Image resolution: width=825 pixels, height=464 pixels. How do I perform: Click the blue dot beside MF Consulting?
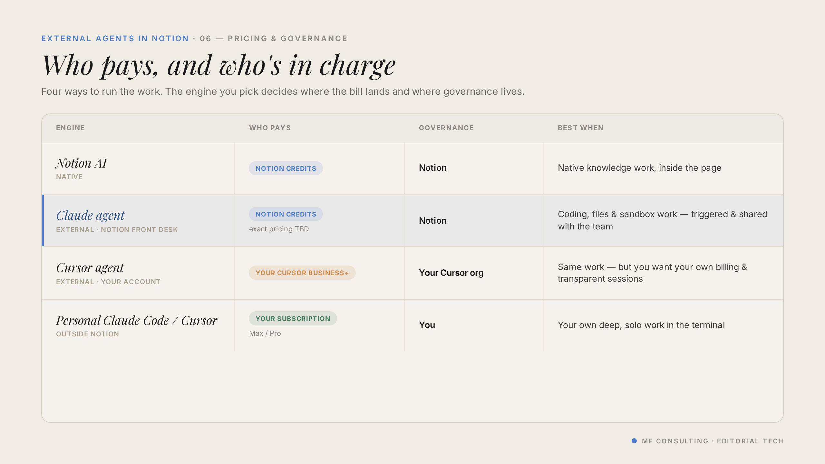tap(634, 441)
